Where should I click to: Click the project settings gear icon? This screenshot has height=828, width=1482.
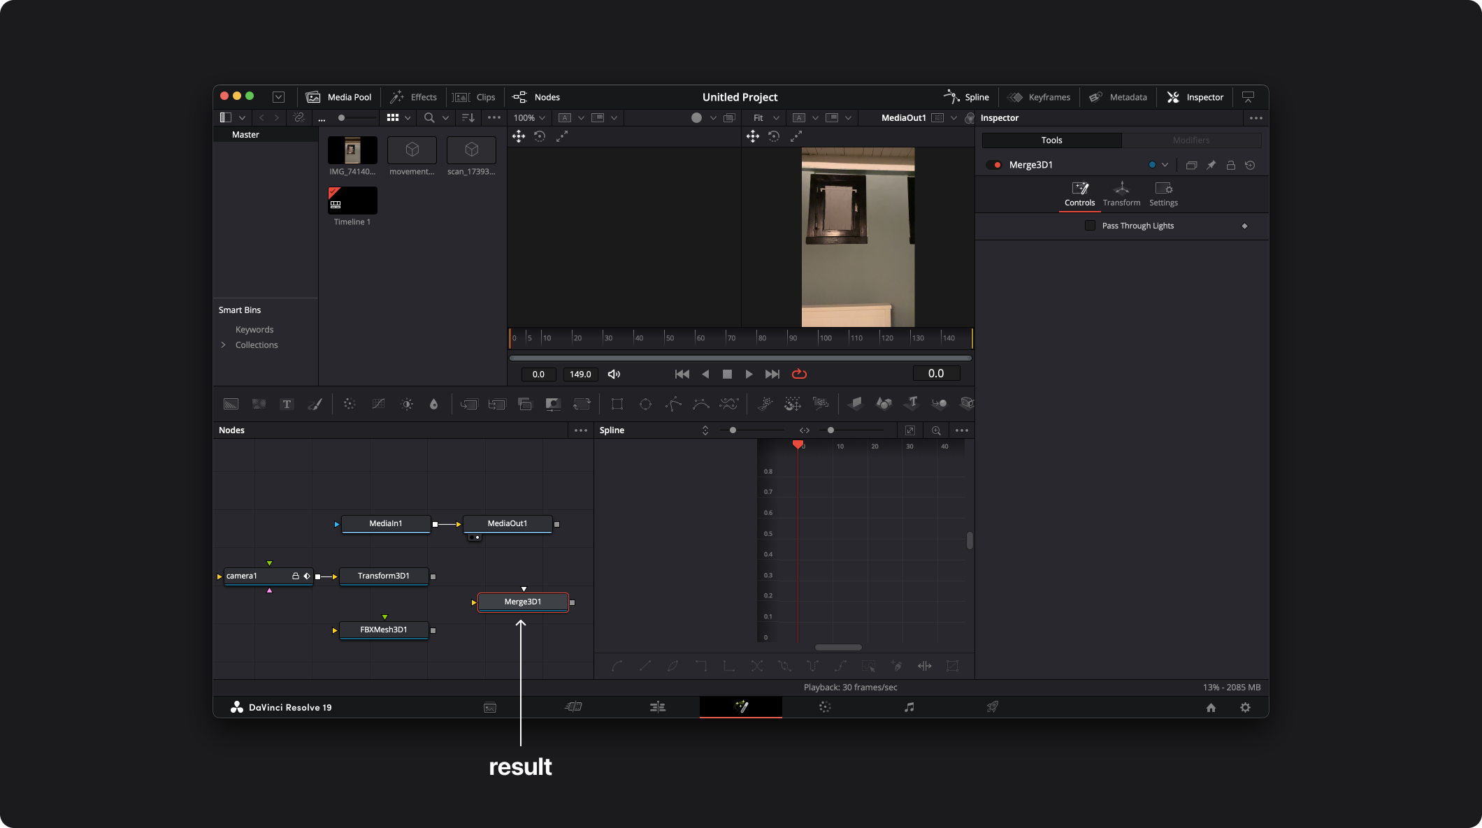pos(1245,707)
